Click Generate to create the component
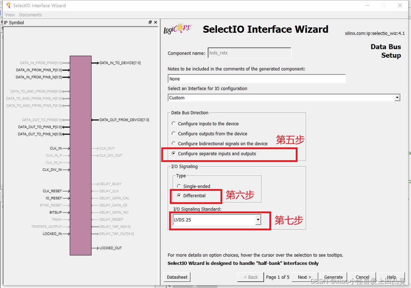This screenshot has width=411, height=288. 333,277
